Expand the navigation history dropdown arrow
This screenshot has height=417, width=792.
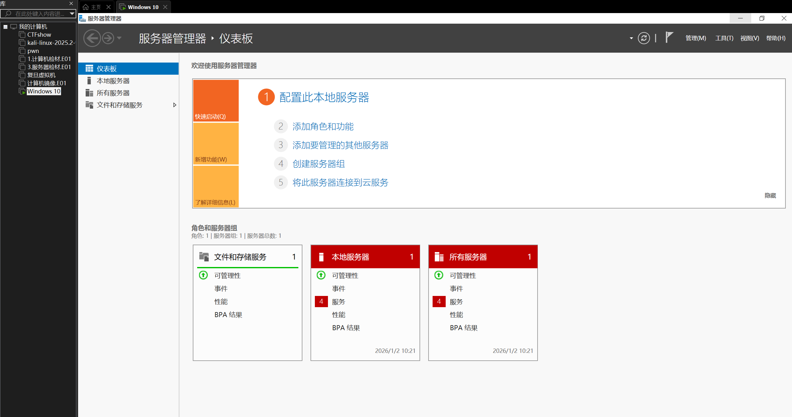119,38
